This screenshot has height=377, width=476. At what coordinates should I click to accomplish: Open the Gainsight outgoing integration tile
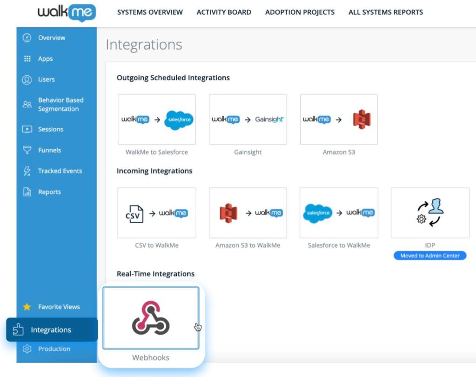tap(248, 119)
